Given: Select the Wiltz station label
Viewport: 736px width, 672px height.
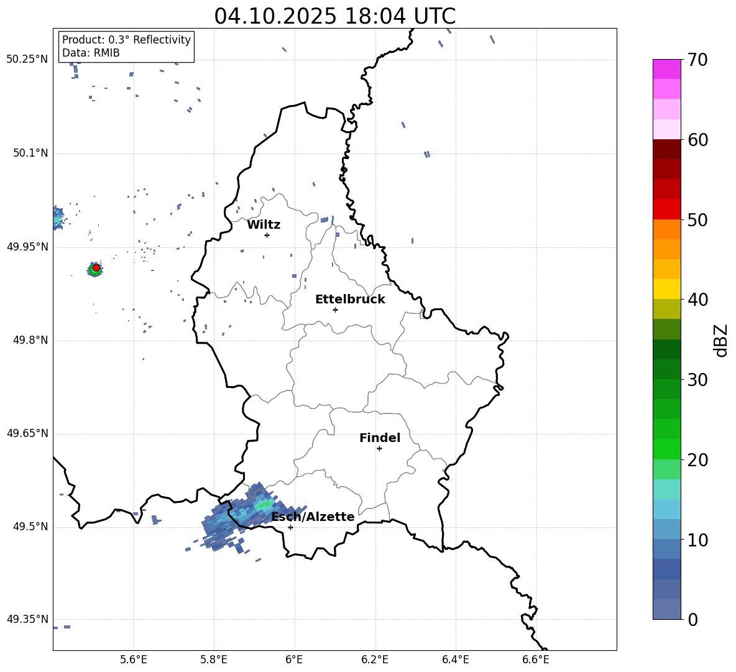Looking at the screenshot, I should tap(264, 225).
